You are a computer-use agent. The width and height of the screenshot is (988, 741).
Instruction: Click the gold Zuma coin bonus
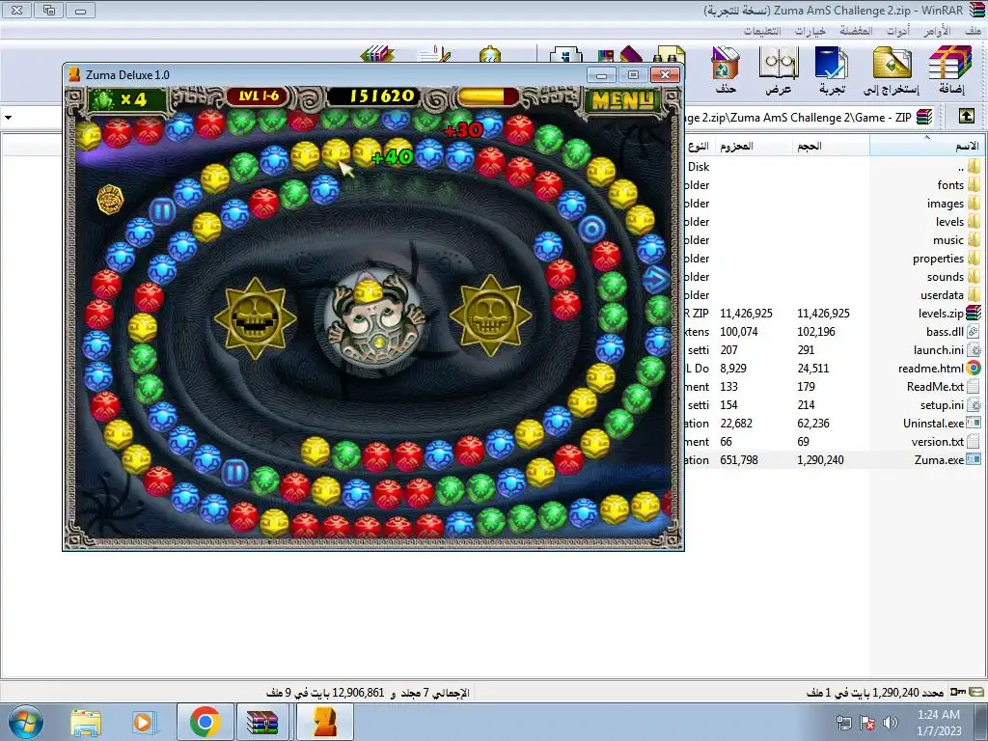point(110,199)
